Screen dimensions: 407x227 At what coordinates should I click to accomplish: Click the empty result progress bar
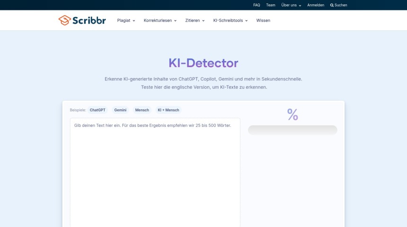point(292,130)
